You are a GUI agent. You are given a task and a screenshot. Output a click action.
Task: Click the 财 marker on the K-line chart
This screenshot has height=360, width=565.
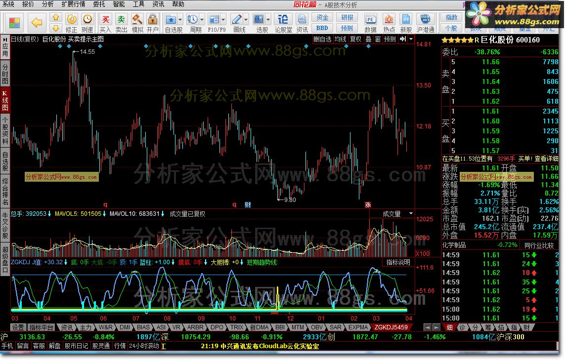pyautogui.click(x=248, y=204)
